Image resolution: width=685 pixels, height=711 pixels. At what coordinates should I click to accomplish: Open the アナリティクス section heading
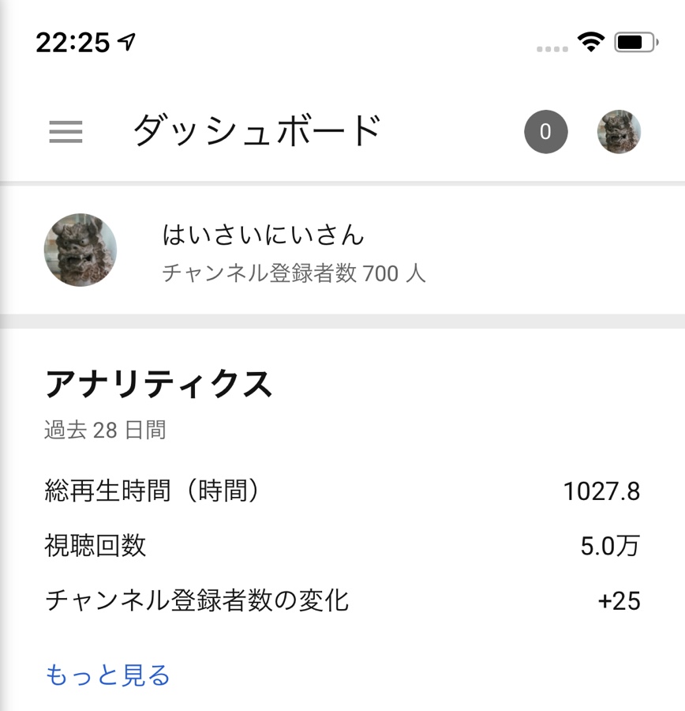coord(159,384)
